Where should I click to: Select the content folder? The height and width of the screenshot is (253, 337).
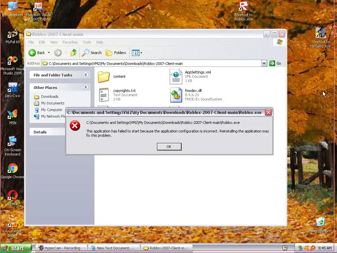(112, 76)
